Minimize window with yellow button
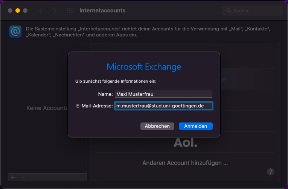This screenshot has height=189, width=288. tap(18, 11)
